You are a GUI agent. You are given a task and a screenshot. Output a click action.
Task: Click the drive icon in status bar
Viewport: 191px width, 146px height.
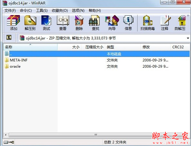[6, 142]
